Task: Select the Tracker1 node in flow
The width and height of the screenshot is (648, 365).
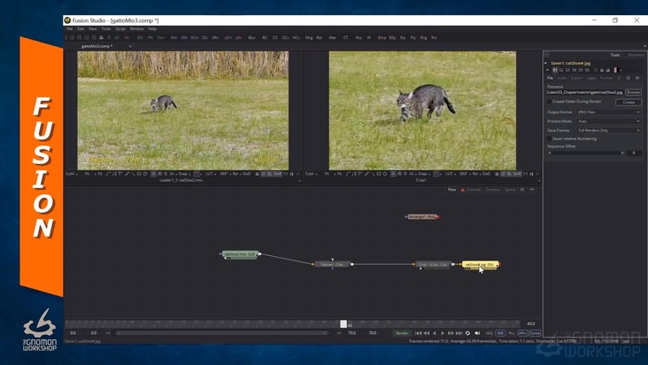Action: point(332,265)
